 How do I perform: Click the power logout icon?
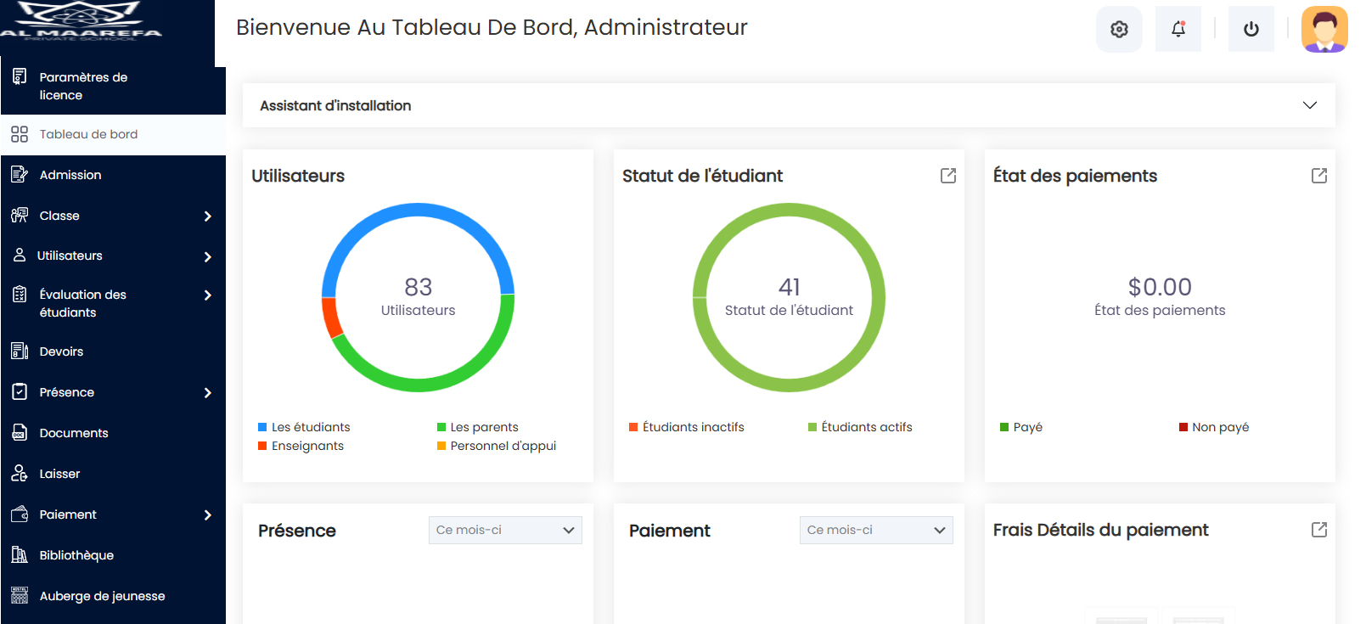pos(1251,29)
